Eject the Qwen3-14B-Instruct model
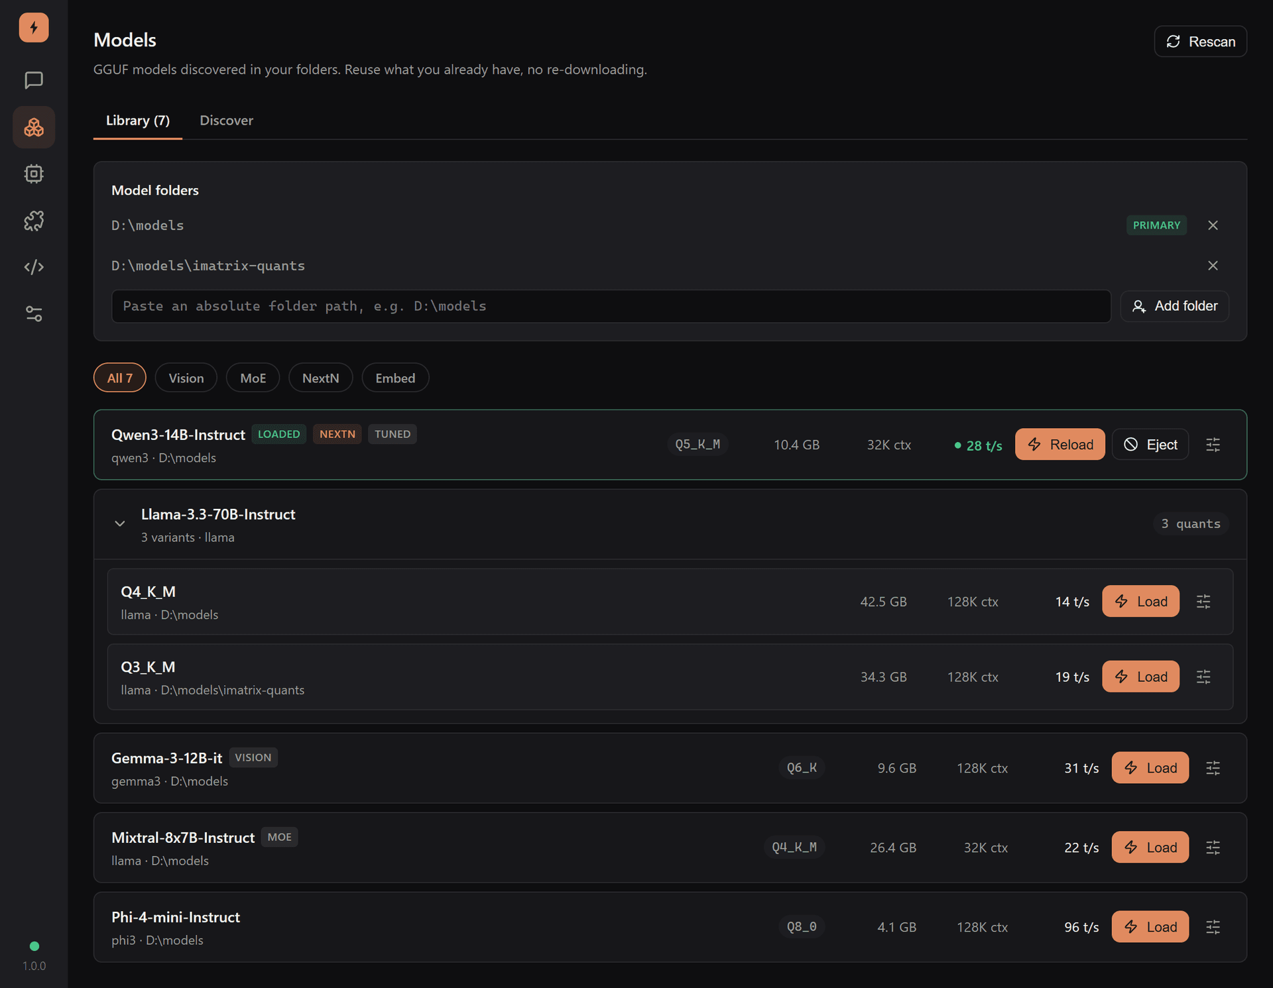This screenshot has width=1273, height=988. pyautogui.click(x=1150, y=444)
